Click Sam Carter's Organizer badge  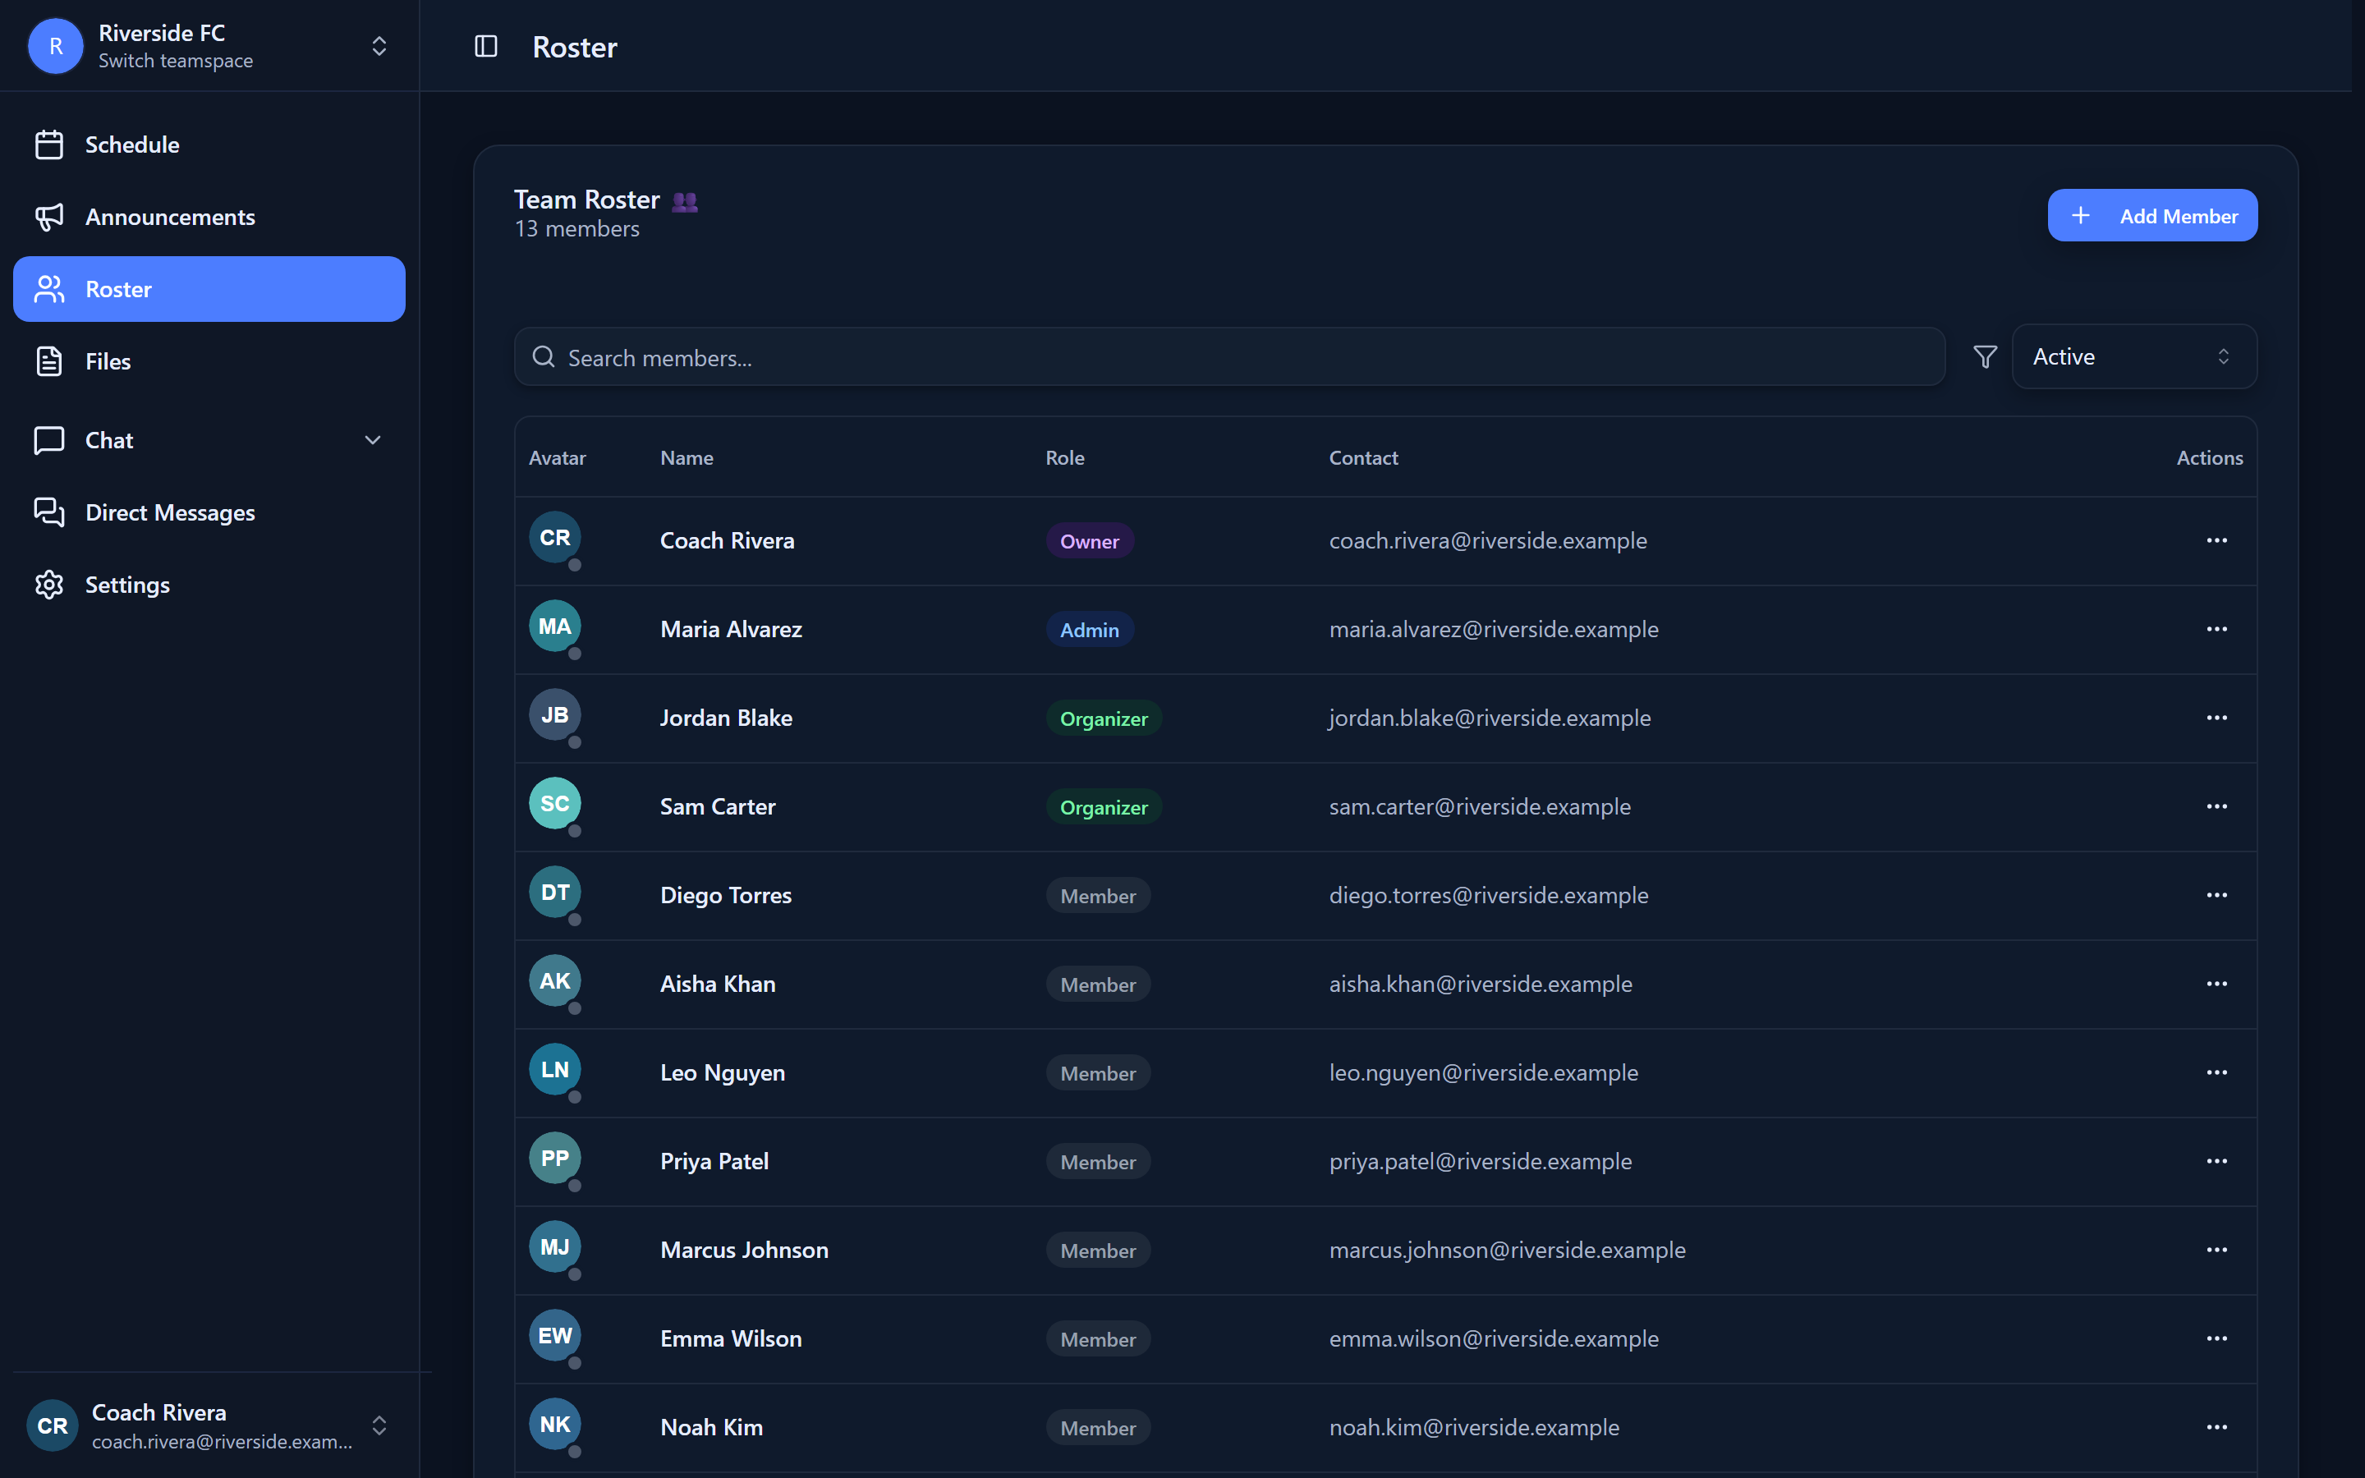click(1104, 807)
